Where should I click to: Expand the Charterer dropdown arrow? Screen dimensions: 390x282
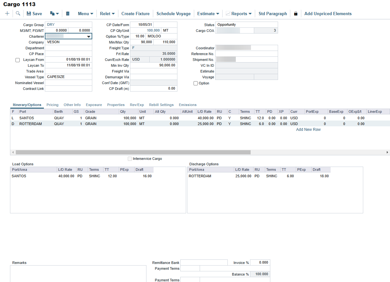[89, 37]
